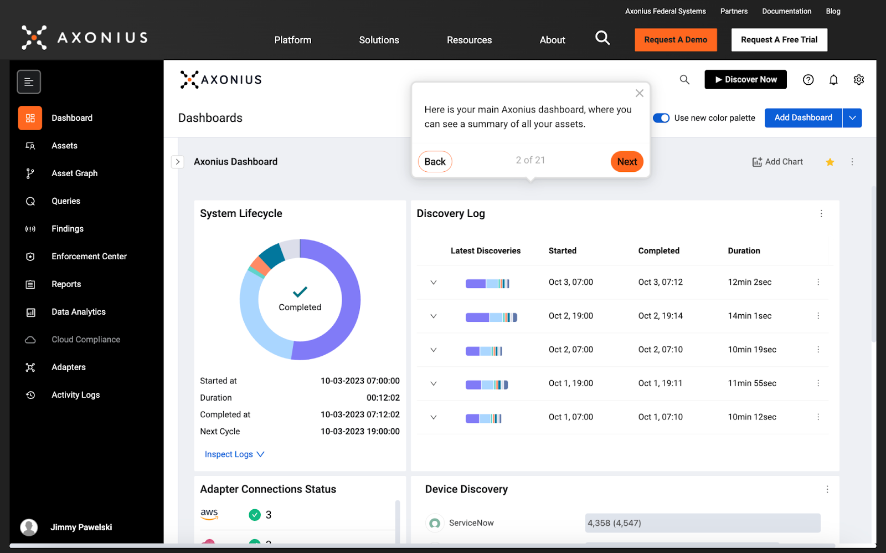The image size is (886, 553).
Task: Click Back in the tour tooltip
Action: 435,162
